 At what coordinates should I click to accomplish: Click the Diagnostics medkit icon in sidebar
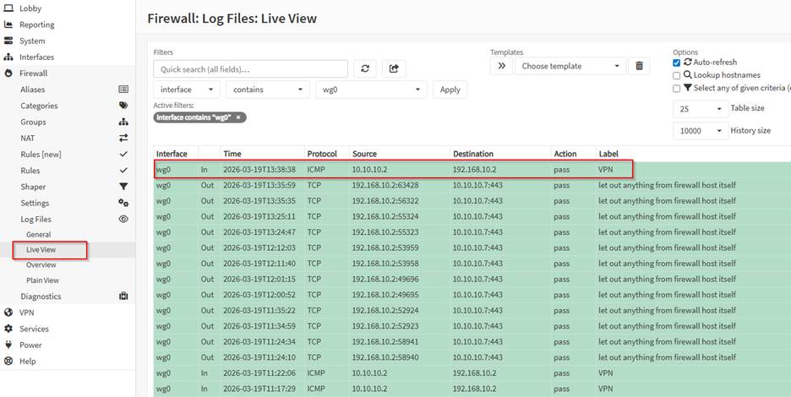123,296
